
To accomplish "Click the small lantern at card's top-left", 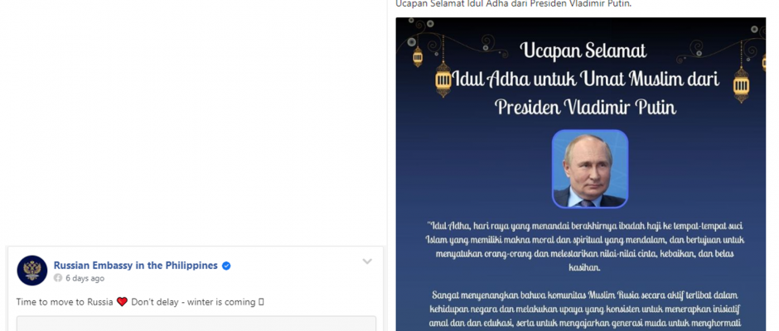I will (418, 56).
